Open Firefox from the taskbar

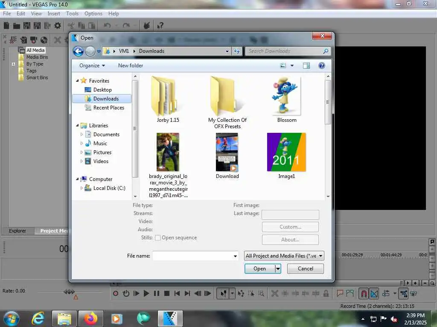(91, 318)
